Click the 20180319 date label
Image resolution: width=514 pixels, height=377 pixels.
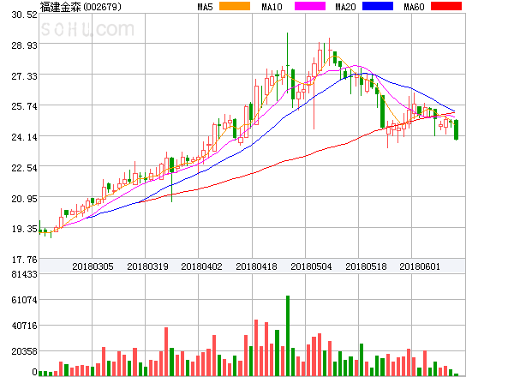click(147, 266)
